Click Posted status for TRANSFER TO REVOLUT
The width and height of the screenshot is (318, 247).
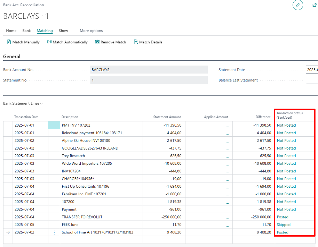[283, 217]
